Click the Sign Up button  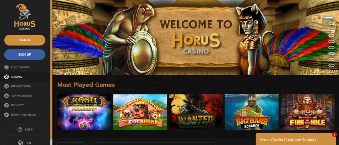[x=24, y=54]
